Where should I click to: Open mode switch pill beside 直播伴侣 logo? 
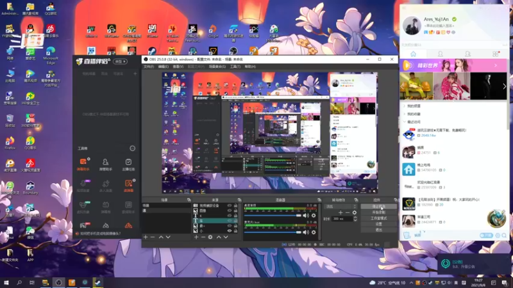(120, 61)
